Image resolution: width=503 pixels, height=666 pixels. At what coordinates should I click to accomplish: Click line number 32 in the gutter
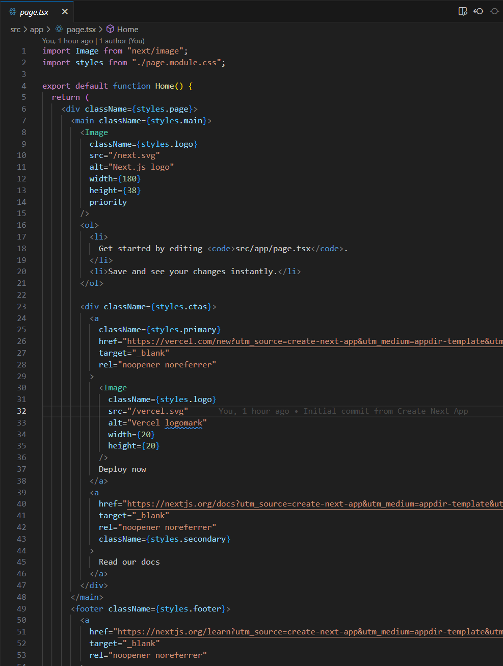(x=21, y=411)
